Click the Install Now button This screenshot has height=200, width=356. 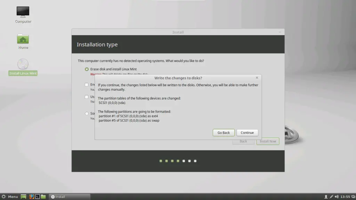coord(268,141)
